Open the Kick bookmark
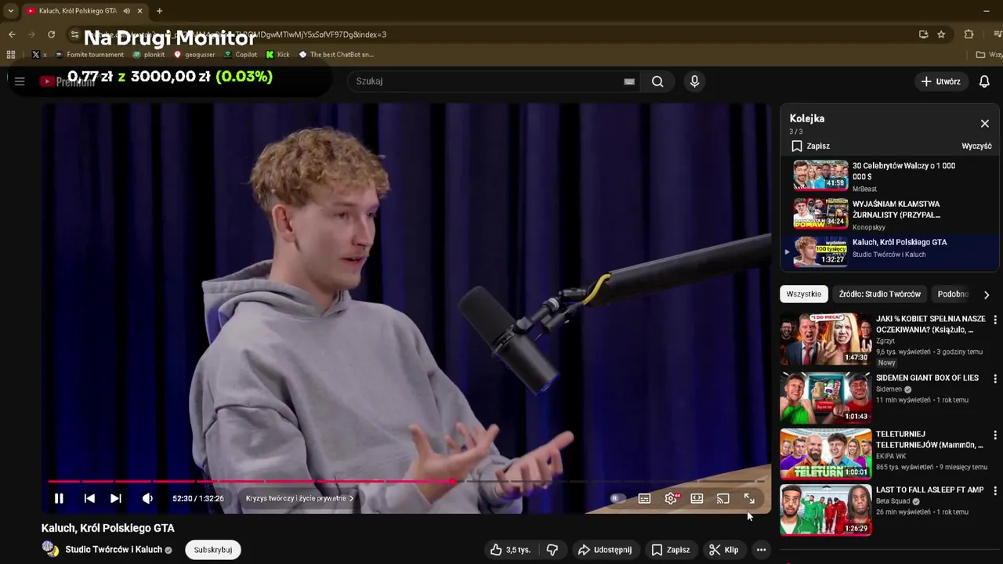Screen dimensions: 1003x564 tap(278, 55)
